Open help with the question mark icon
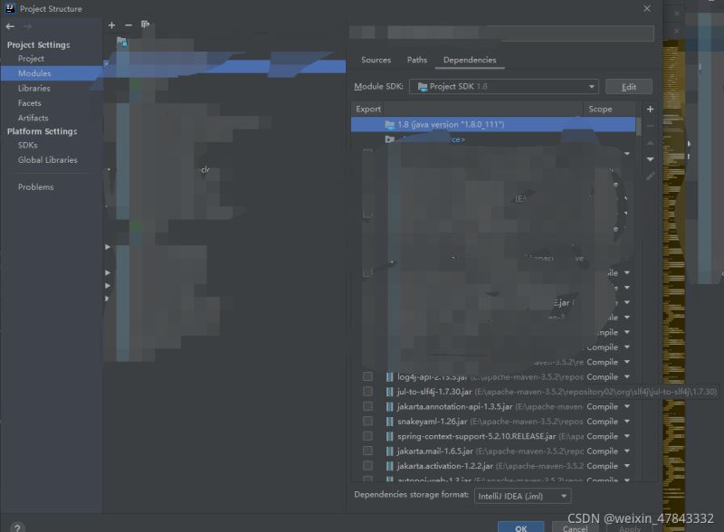The width and height of the screenshot is (724, 532). click(x=17, y=527)
